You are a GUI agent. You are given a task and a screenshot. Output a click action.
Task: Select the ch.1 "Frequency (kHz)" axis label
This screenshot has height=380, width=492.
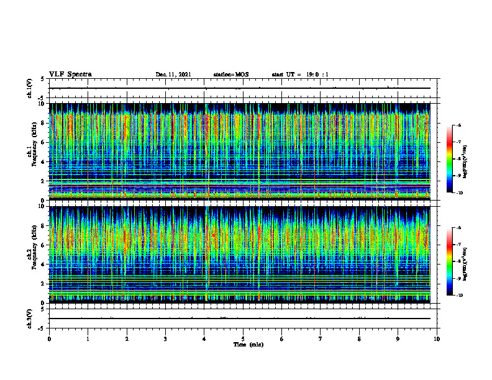(34, 144)
